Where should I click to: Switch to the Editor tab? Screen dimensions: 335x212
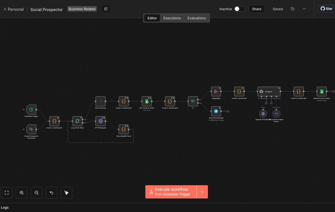152,18
